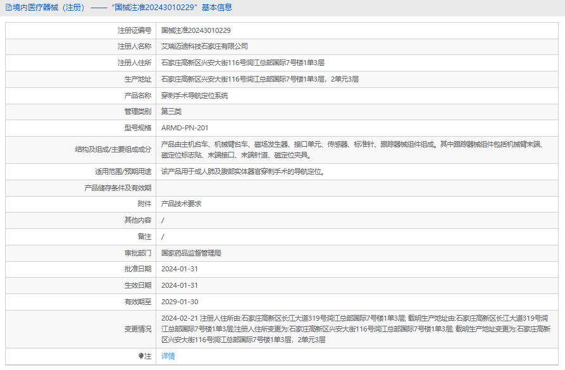Click approval department 国家药品监督管理局

pos(190,252)
